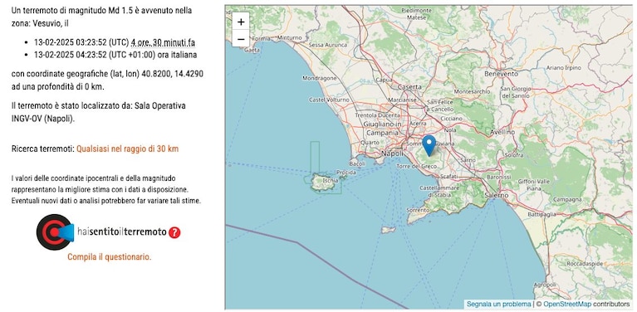This screenshot has width=637, height=312.
Task: Click the Capri island on the map
Action: coord(389,230)
